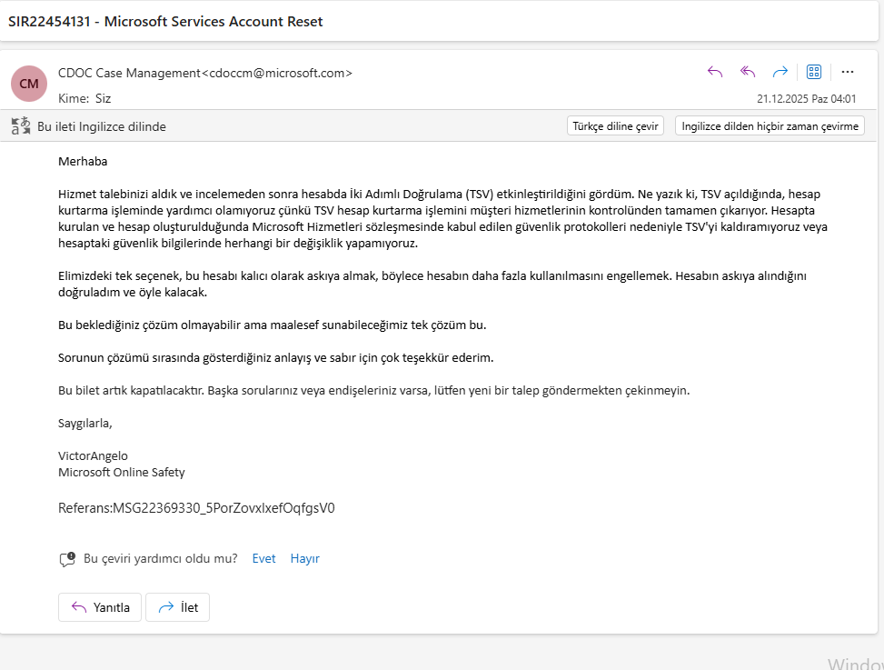884x670 pixels.
Task: Select Hayır for translation feedback
Action: [304, 558]
